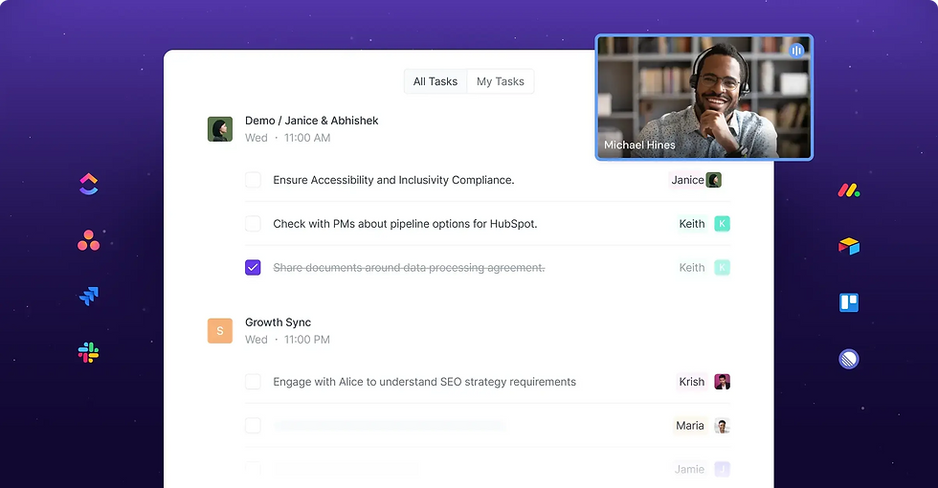Click the Demo meeting avatar photo

click(220, 129)
